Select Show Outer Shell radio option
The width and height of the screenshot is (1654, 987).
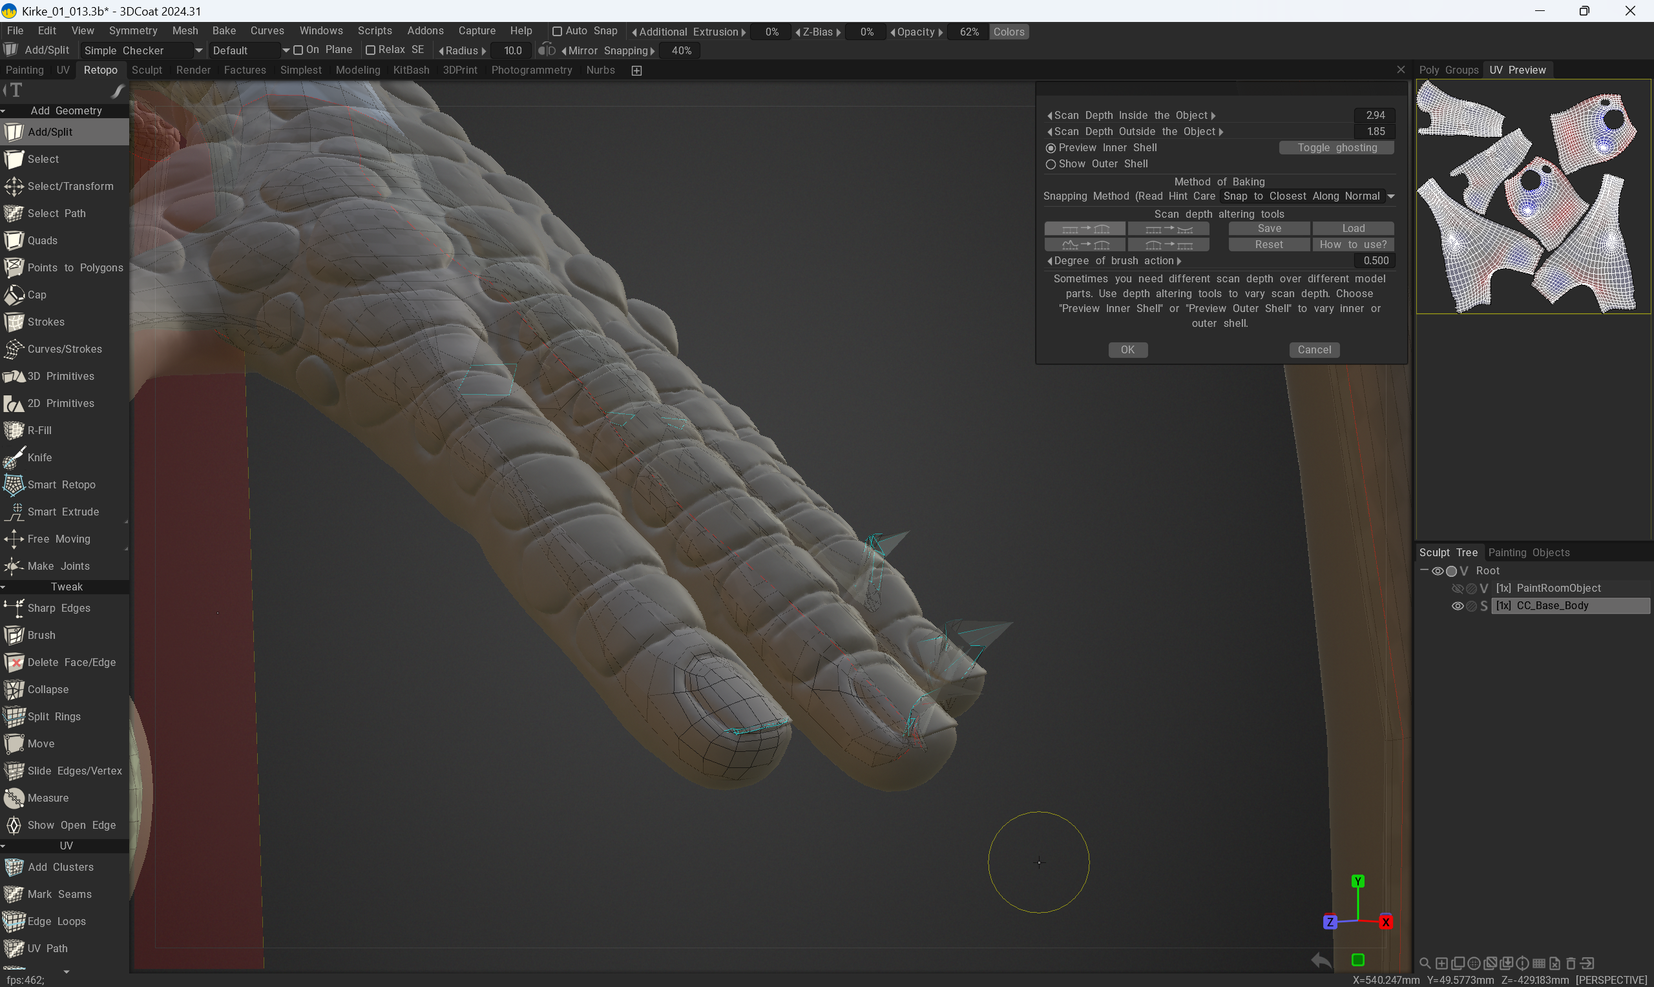1051,164
